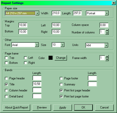Uncheck the Title band checkbox
The image size is (117, 113).
coord(7,84)
